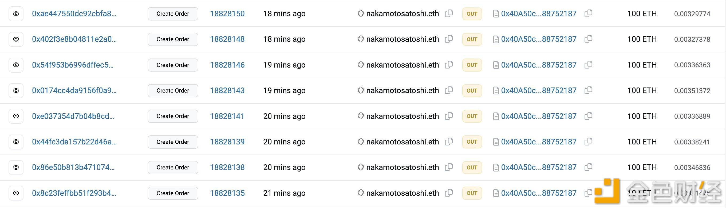Viewport: 726px width, 208px height.
Task: Click OUT badge in block 18828146 row
Action: click(472, 65)
